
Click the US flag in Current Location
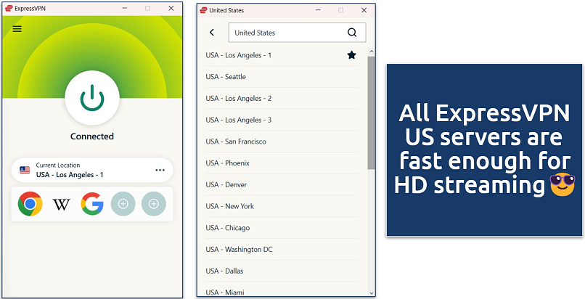click(x=25, y=171)
